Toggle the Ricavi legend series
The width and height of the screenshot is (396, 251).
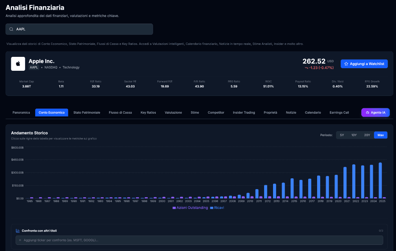click(217, 208)
